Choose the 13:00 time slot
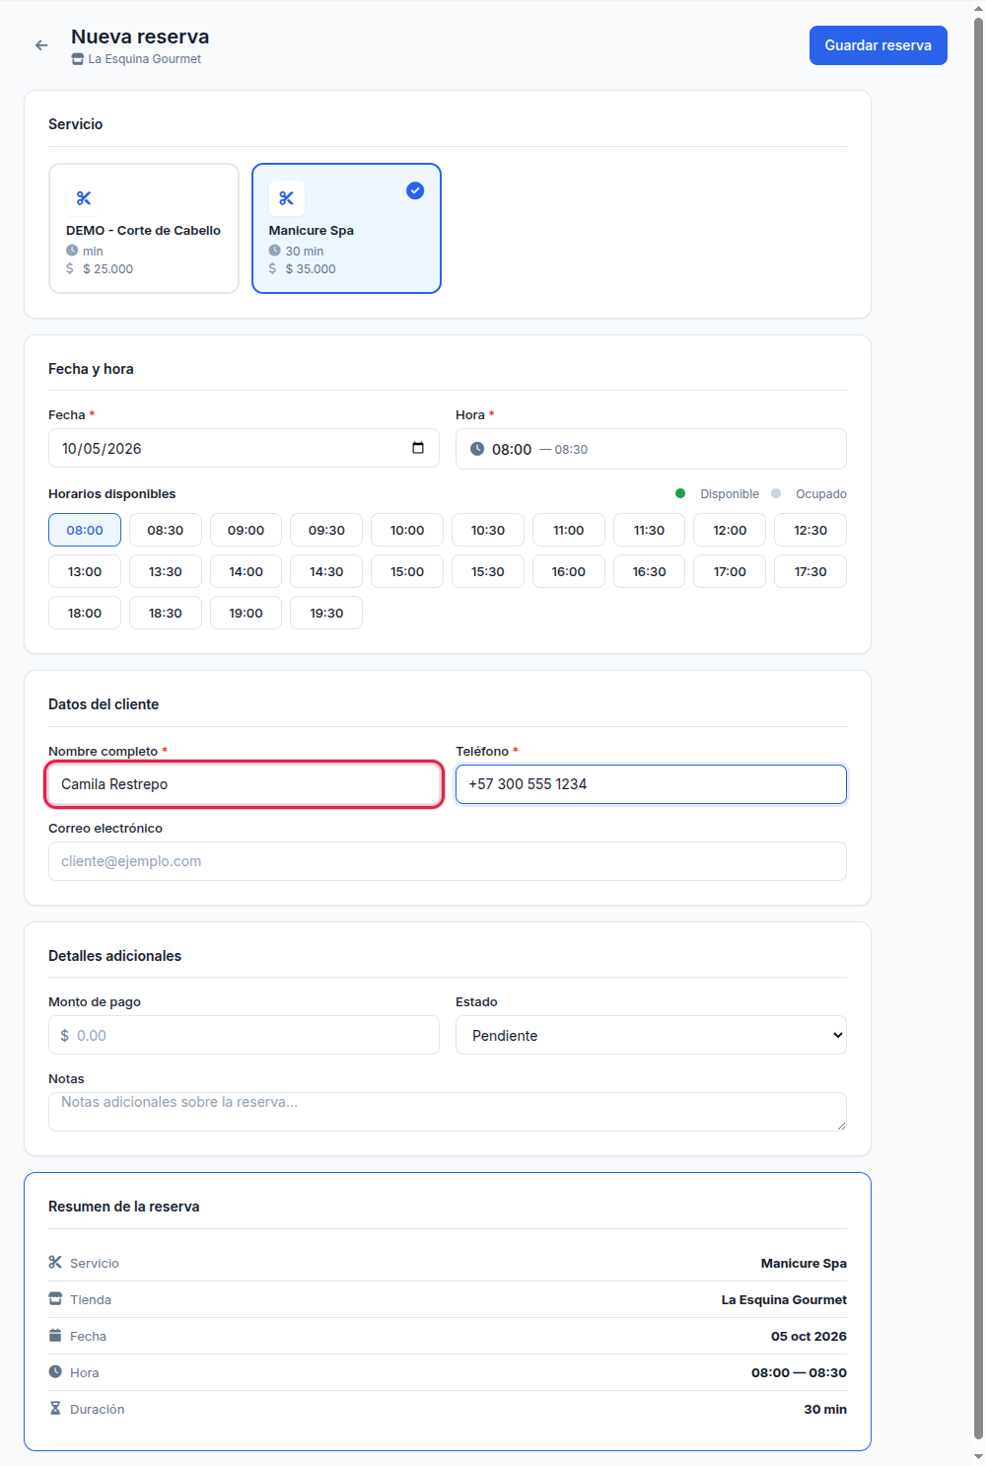Image resolution: width=986 pixels, height=1466 pixels. coord(85,571)
